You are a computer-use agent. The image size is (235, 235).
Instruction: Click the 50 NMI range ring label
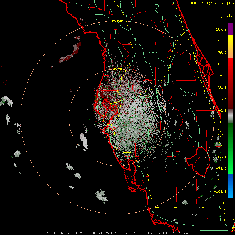point(117,69)
